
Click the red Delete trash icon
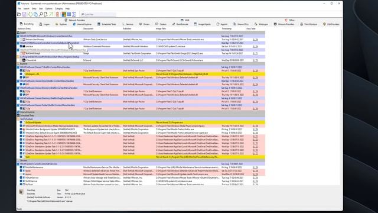click(x=57, y=14)
